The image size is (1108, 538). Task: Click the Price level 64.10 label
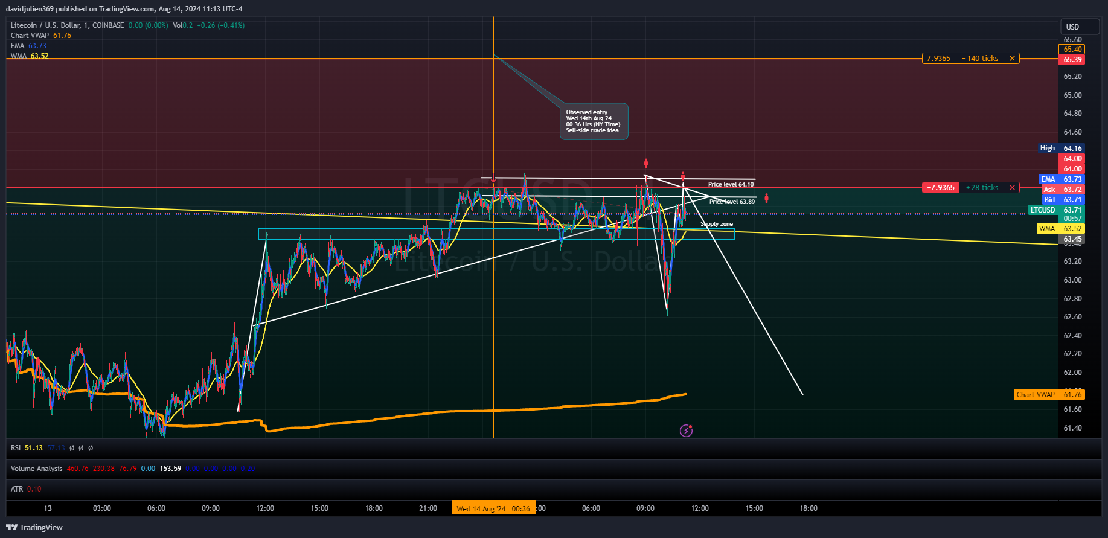[x=731, y=184]
